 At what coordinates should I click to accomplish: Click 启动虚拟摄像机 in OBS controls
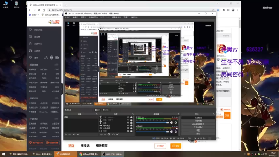[x=198, y=124]
